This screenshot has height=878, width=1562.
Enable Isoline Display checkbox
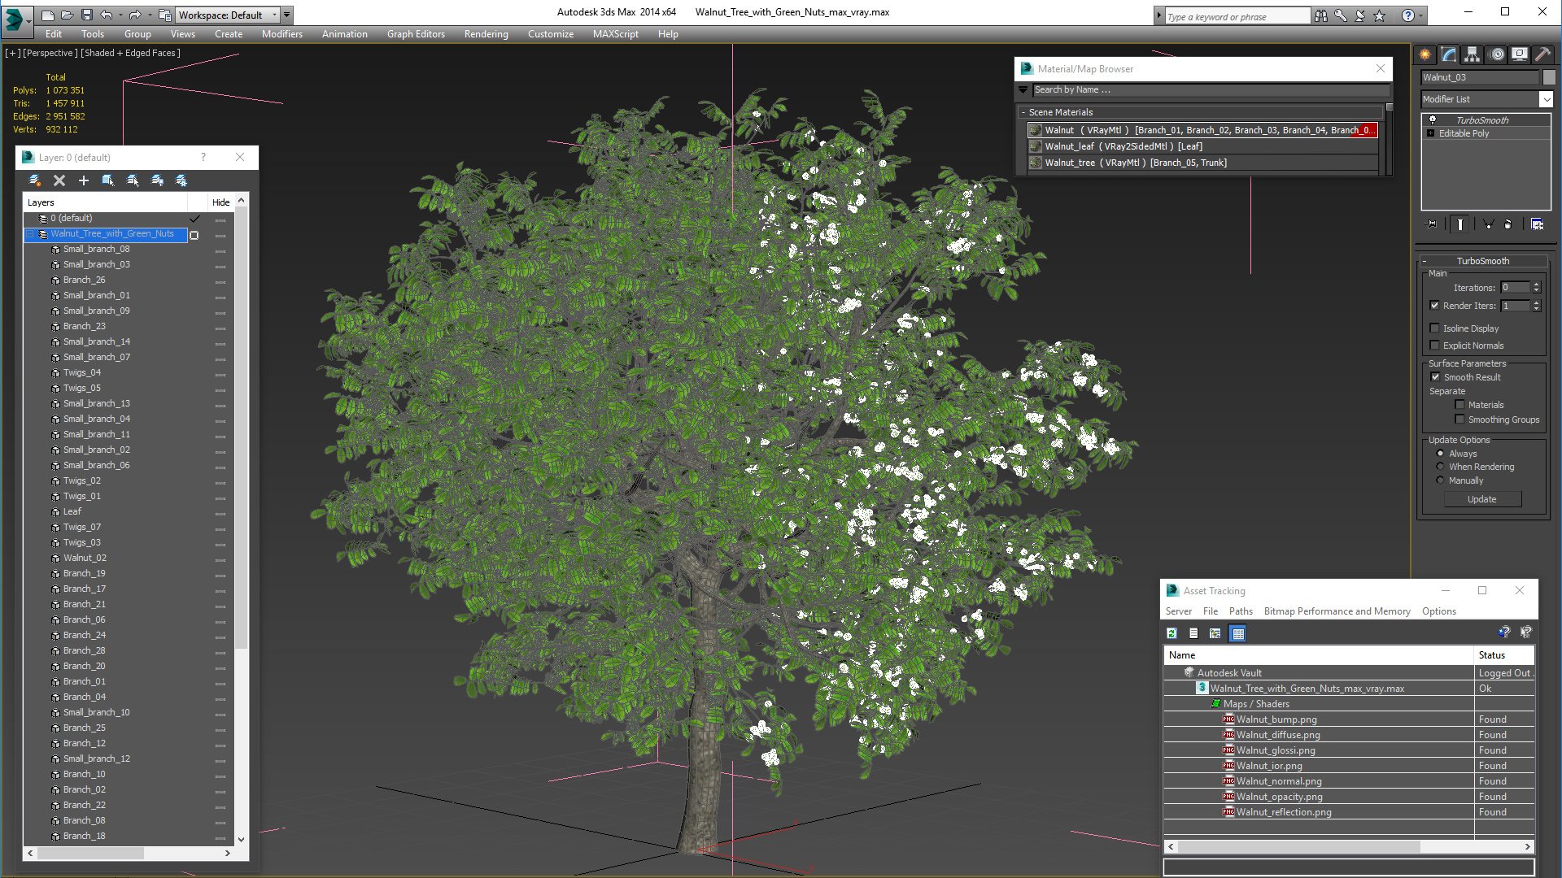pyautogui.click(x=1435, y=328)
